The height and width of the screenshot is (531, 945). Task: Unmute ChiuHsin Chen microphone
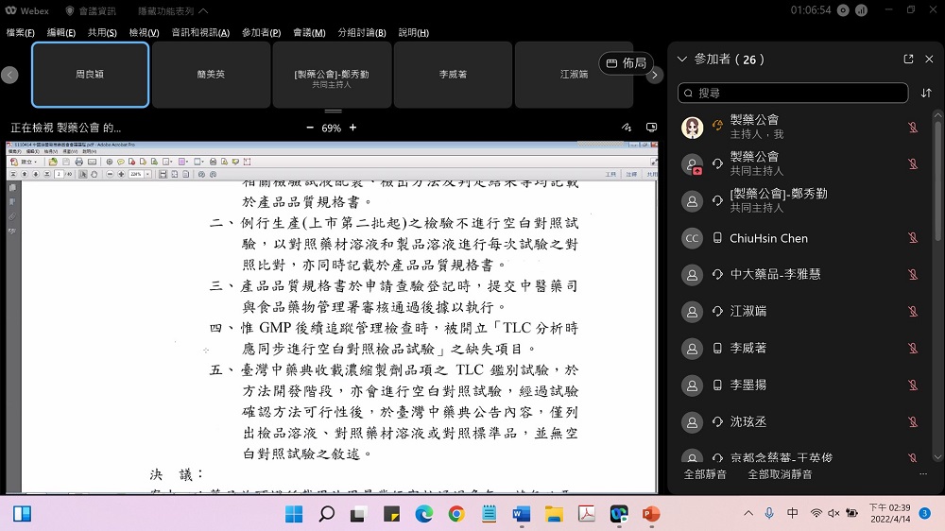tap(913, 238)
